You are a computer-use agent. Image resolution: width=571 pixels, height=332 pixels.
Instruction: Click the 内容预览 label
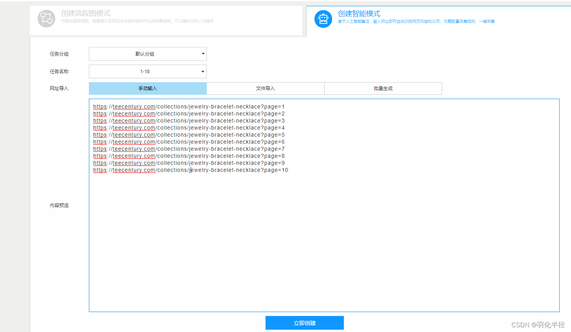click(x=59, y=206)
